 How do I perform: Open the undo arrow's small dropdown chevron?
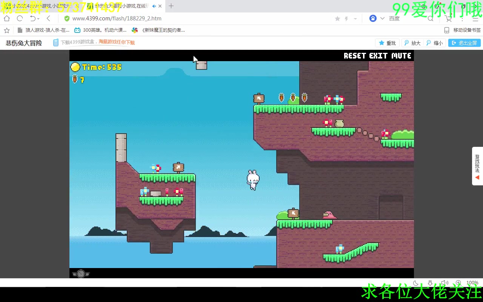(x=38, y=18)
